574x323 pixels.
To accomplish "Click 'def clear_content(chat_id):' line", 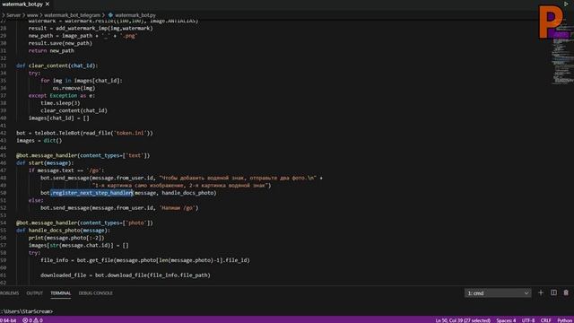I will pos(57,65).
